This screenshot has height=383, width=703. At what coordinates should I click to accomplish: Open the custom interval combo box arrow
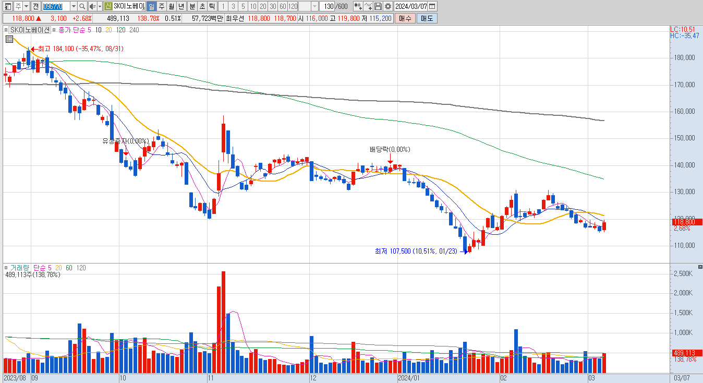tap(314, 6)
